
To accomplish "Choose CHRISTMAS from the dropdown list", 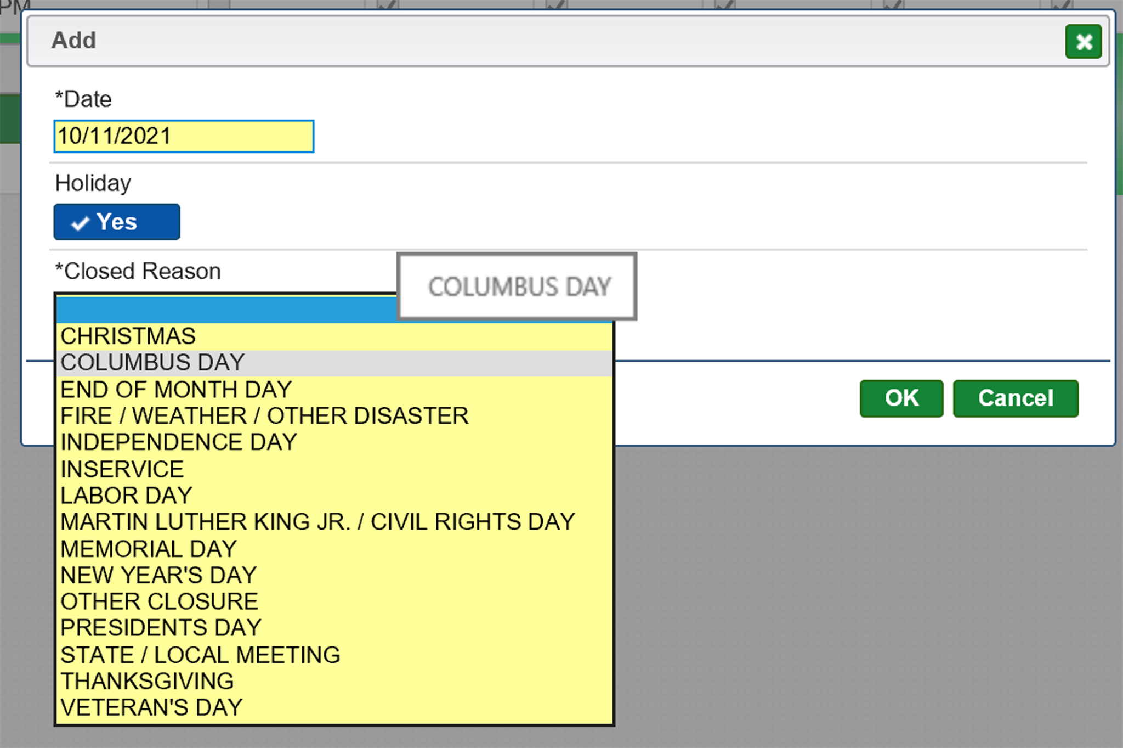I will pos(128,336).
